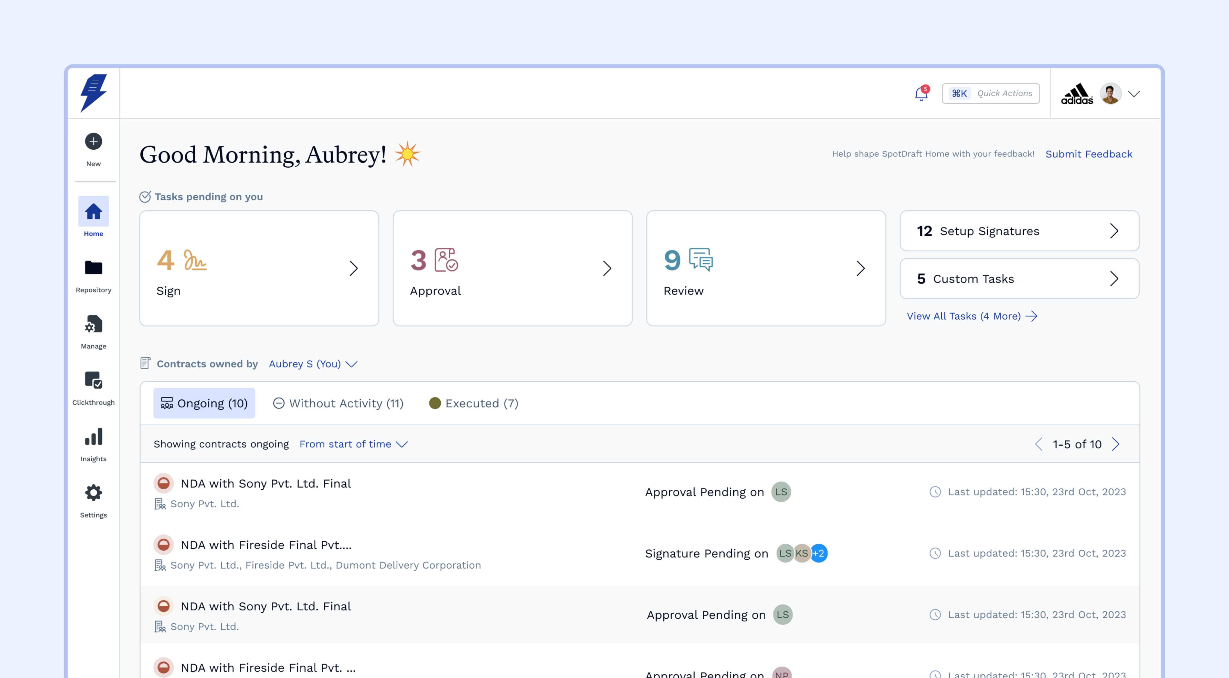
Task: Open Clickthrough from the sidebar
Action: point(93,381)
